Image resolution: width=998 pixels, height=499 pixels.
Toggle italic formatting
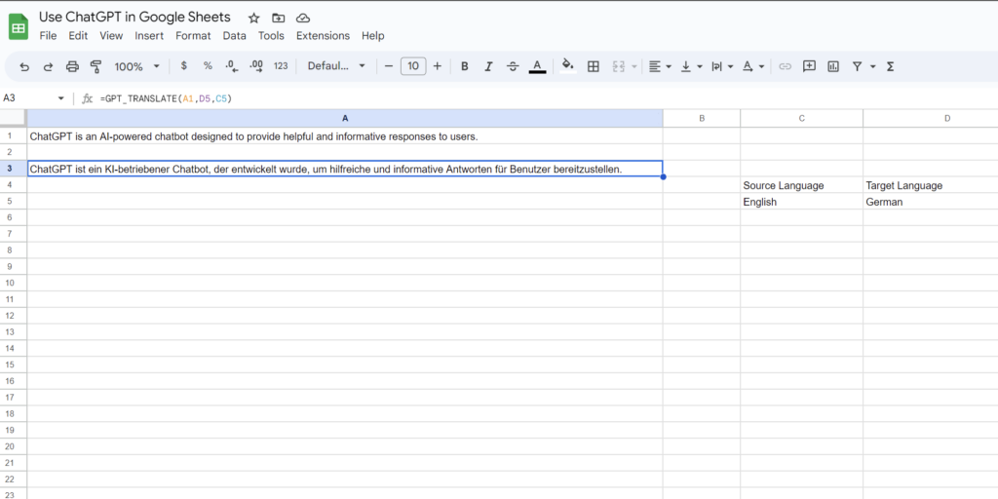point(488,66)
